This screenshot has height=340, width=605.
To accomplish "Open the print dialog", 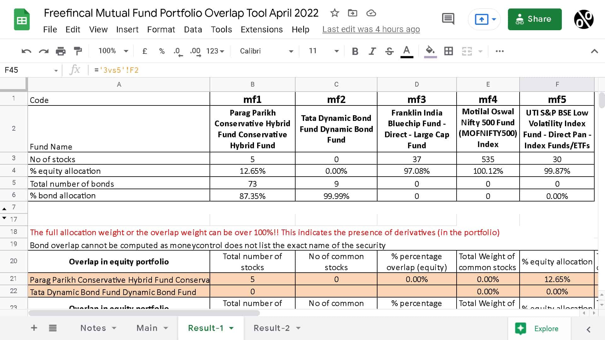I will pyautogui.click(x=61, y=51).
